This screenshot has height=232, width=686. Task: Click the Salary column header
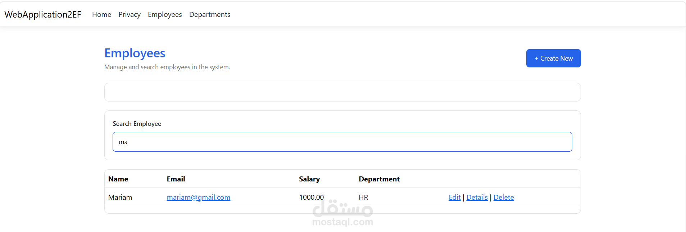[309, 179]
